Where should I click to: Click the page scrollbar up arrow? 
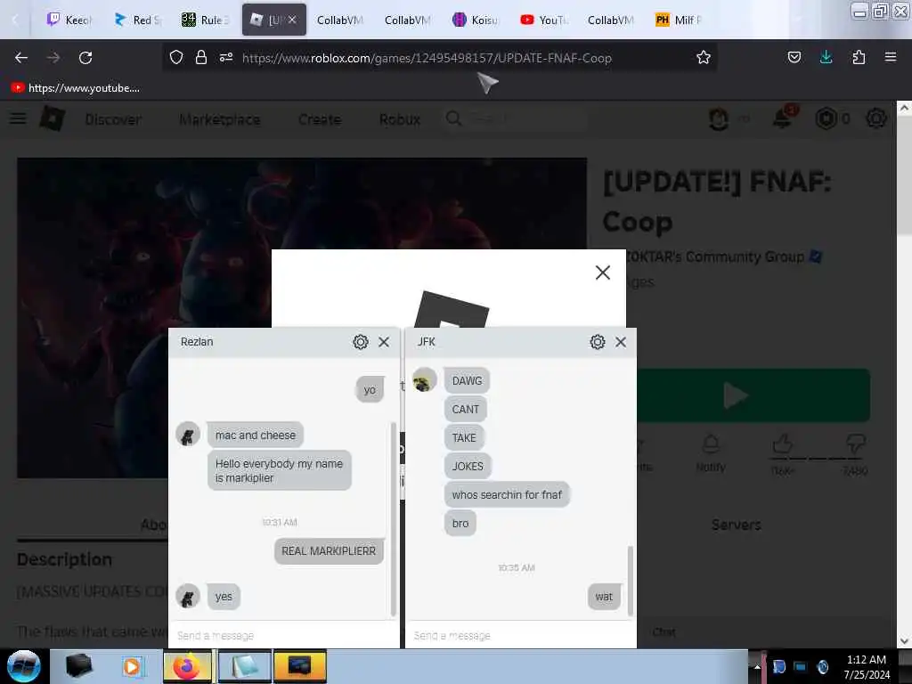(x=904, y=108)
